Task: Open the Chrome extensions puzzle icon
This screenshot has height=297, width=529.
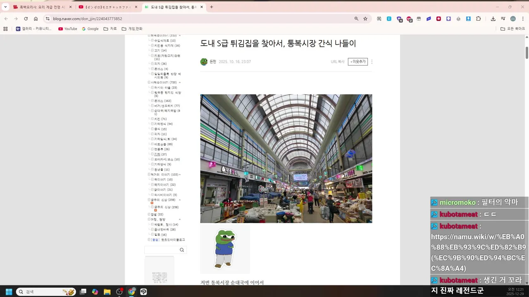Action: [479, 19]
